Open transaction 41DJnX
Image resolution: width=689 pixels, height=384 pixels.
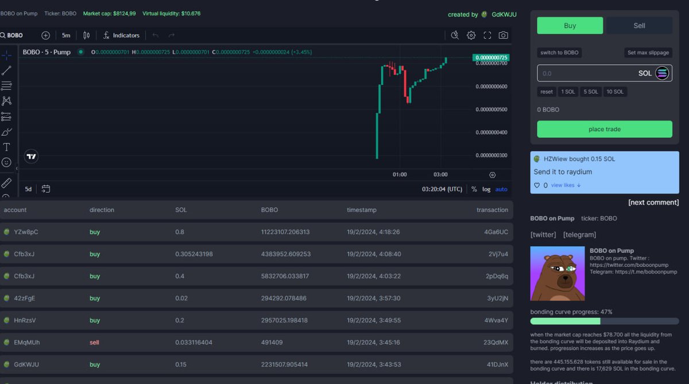click(x=497, y=364)
